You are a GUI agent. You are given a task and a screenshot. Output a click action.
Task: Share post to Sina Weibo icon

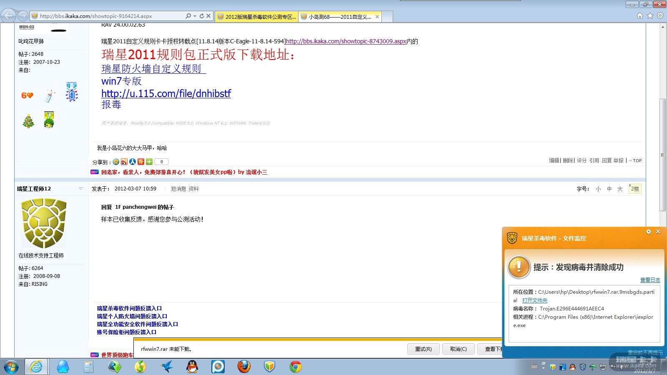click(x=124, y=162)
